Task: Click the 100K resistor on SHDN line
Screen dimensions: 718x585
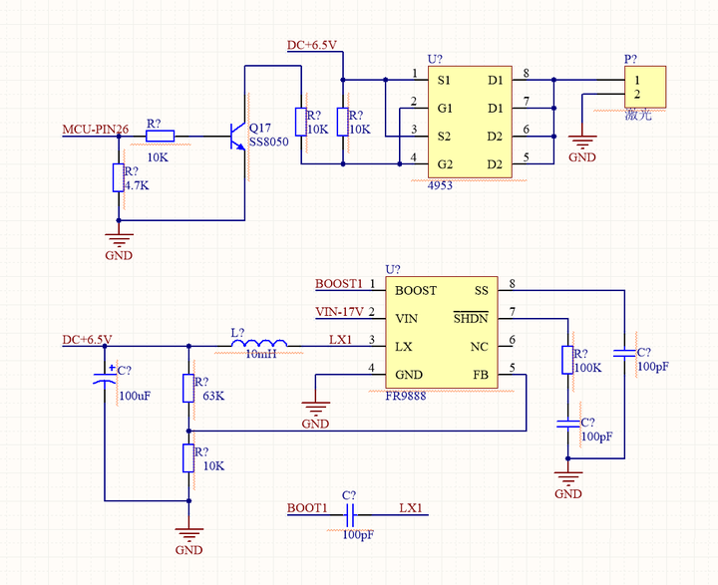Action: coord(567,360)
